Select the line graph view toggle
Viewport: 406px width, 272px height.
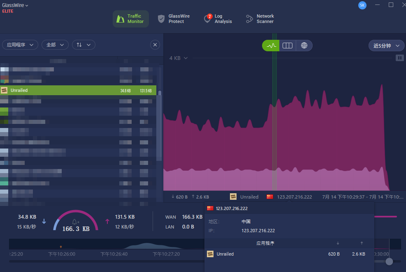pyautogui.click(x=271, y=46)
